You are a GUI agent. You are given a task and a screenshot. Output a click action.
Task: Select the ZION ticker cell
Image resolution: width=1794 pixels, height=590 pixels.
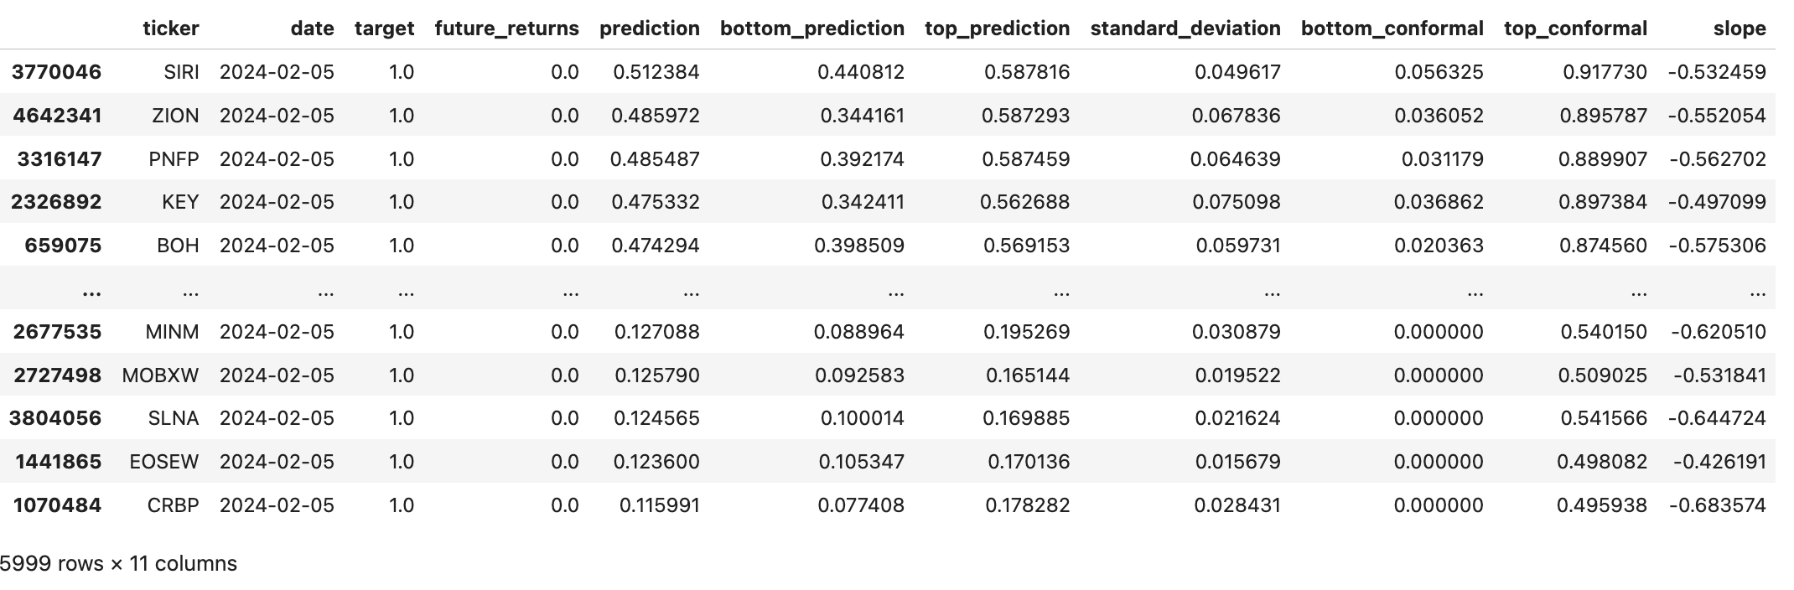tap(175, 116)
